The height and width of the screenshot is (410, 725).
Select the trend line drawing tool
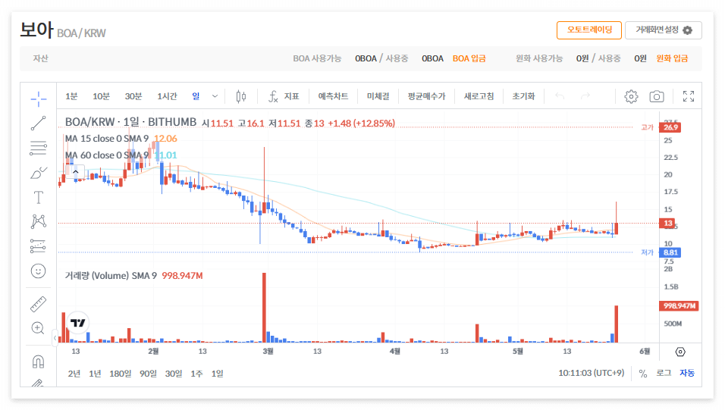pyautogui.click(x=39, y=123)
